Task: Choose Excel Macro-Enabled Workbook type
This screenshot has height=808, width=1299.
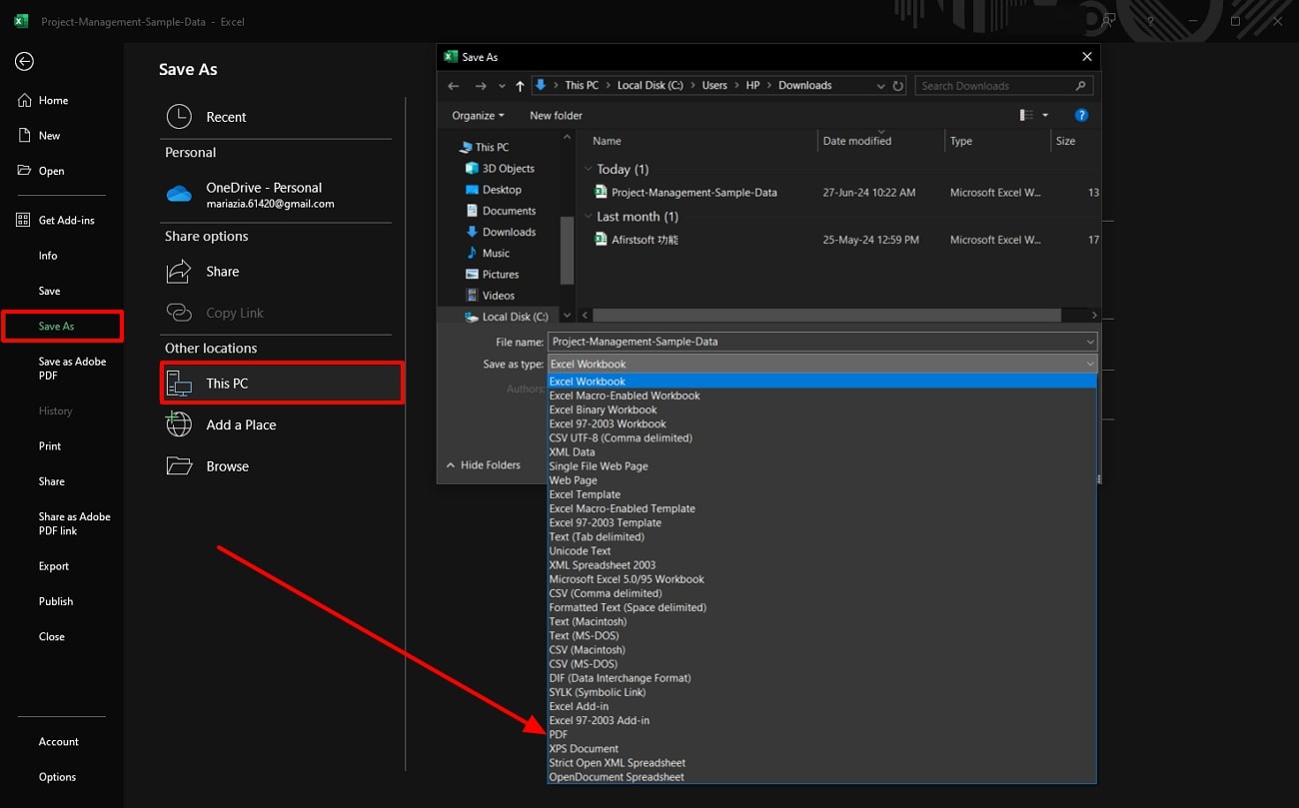Action: coord(821,396)
